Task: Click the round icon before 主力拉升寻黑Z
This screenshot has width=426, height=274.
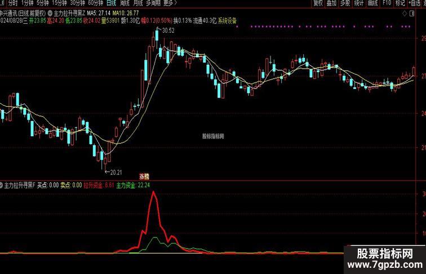Action: (50, 13)
